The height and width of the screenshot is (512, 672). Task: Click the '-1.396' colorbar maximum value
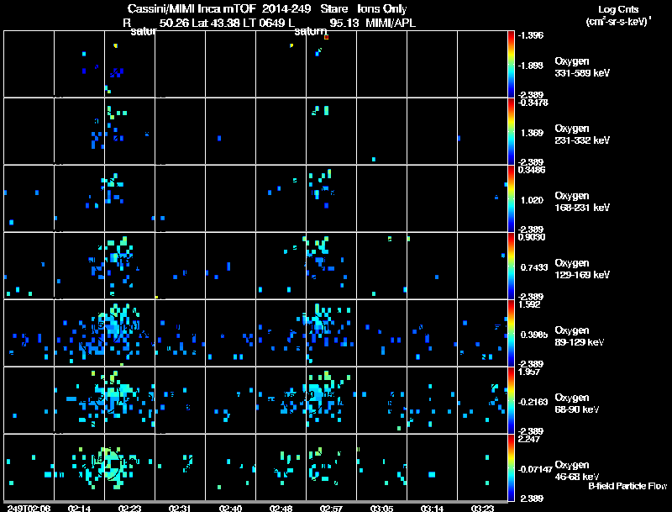click(531, 35)
